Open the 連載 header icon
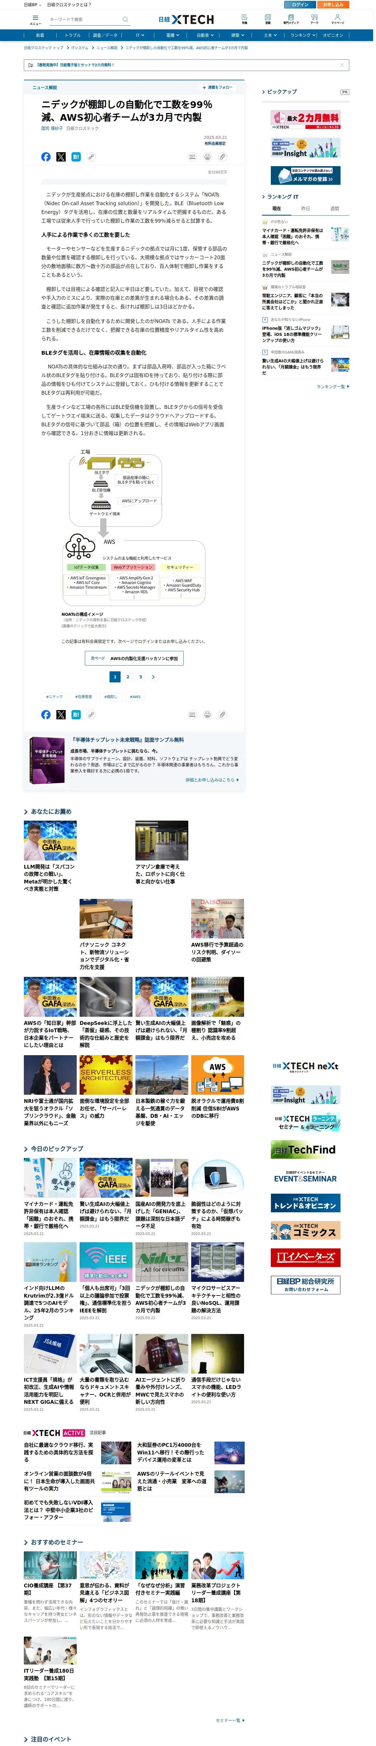Image resolution: width=376 pixels, height=1746 pixels. point(268,19)
